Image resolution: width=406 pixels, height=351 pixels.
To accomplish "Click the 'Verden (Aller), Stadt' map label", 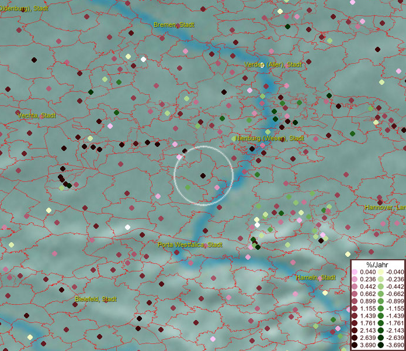I will (x=273, y=64).
